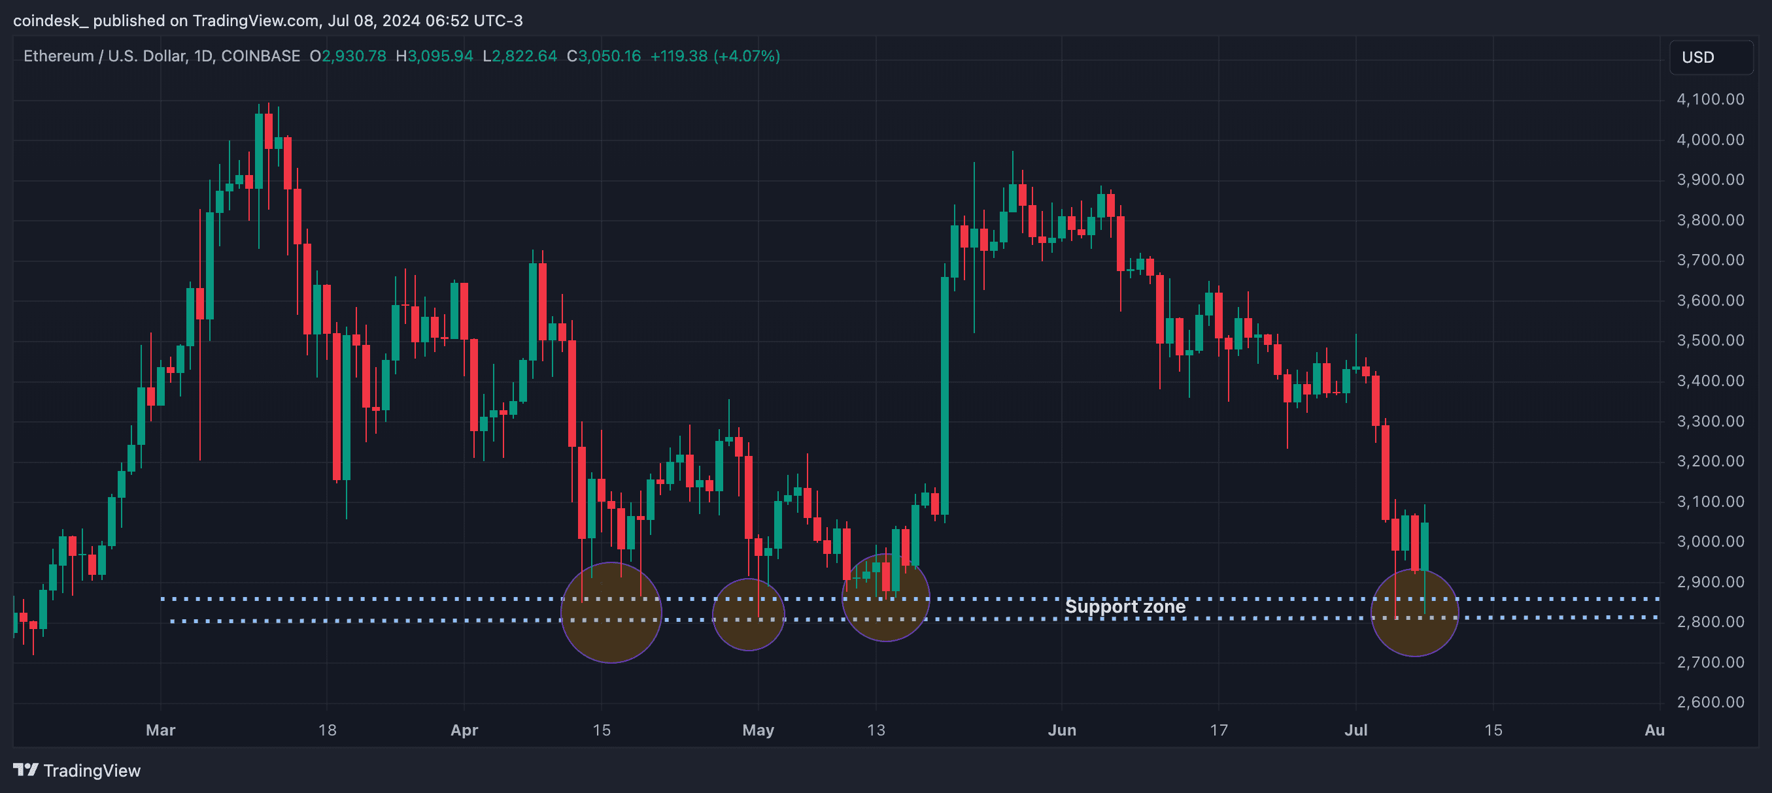
Task: Click the tall green mid-May breakout candle
Action: point(945,396)
